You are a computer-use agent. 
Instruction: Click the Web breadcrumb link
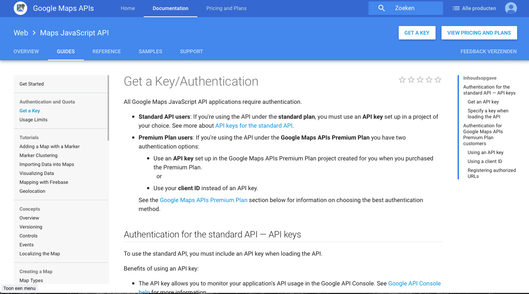pyautogui.click(x=21, y=33)
